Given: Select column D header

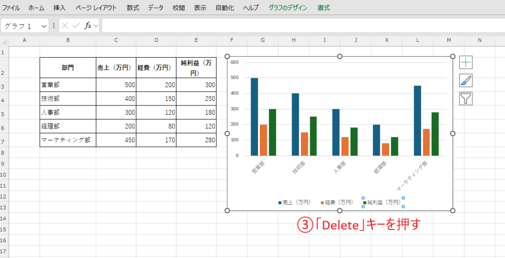Looking at the screenshot, I should pos(156,40).
